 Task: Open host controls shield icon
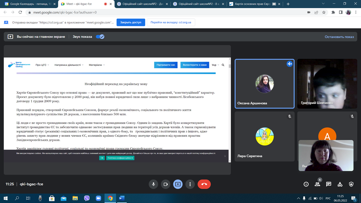click(351, 184)
